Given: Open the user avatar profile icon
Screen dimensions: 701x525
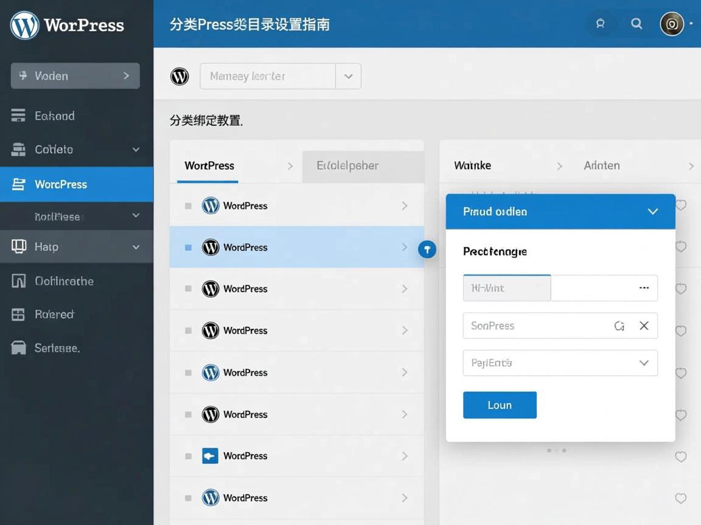Looking at the screenshot, I should pos(672,24).
